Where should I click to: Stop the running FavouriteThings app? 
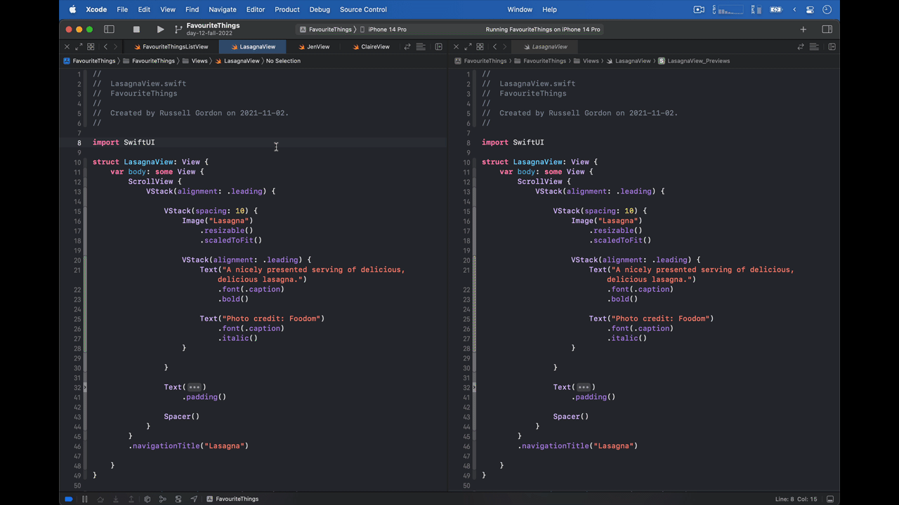[x=136, y=29]
